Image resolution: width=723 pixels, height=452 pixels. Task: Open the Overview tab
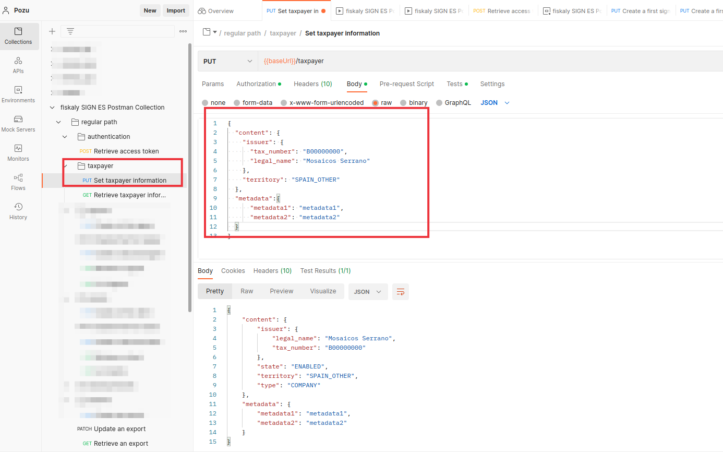point(216,11)
